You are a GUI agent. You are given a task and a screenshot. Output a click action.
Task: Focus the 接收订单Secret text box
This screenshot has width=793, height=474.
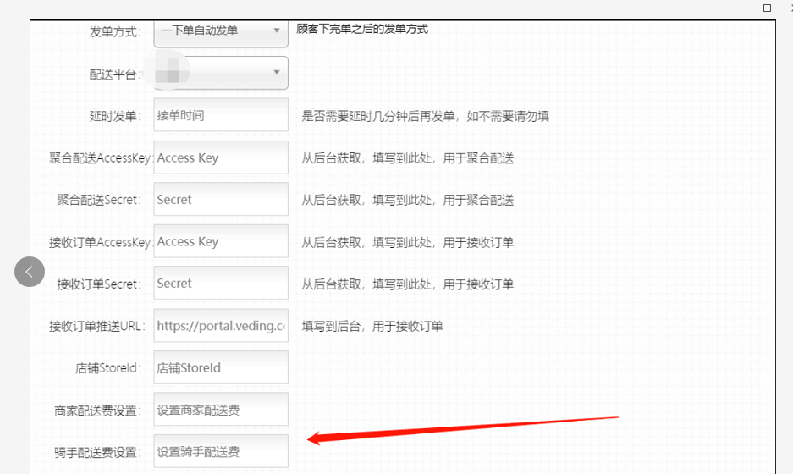pyautogui.click(x=220, y=284)
